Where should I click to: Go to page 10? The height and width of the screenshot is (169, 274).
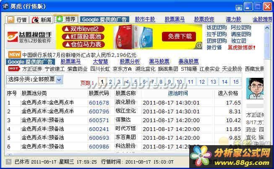179,82
